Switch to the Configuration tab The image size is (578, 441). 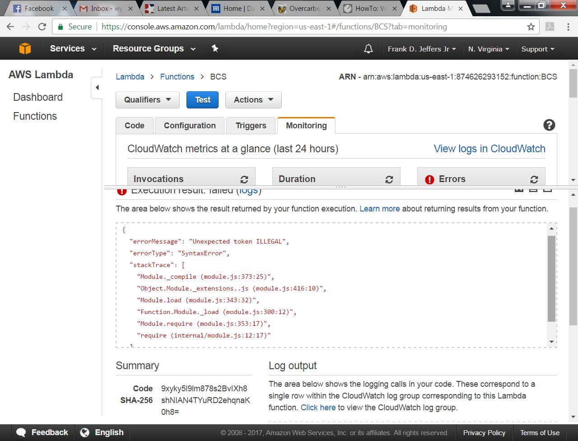190,126
